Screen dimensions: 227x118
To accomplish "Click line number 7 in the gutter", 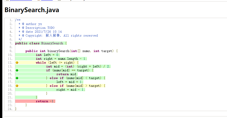I will 11,43.
